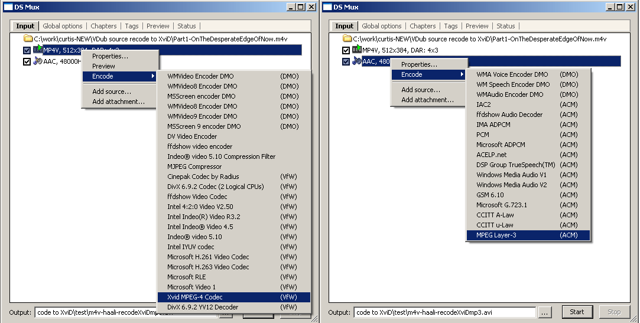Select MPEG Layer-3 audio encoder
The height and width of the screenshot is (323, 640).
[x=528, y=236]
